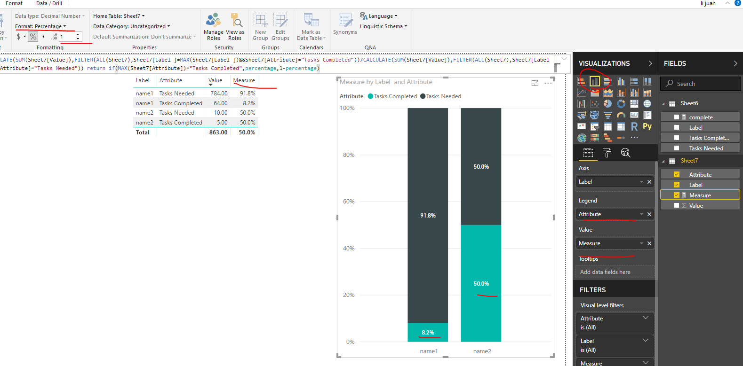Apply the percentage format button
The image size is (743, 366).
click(x=33, y=37)
